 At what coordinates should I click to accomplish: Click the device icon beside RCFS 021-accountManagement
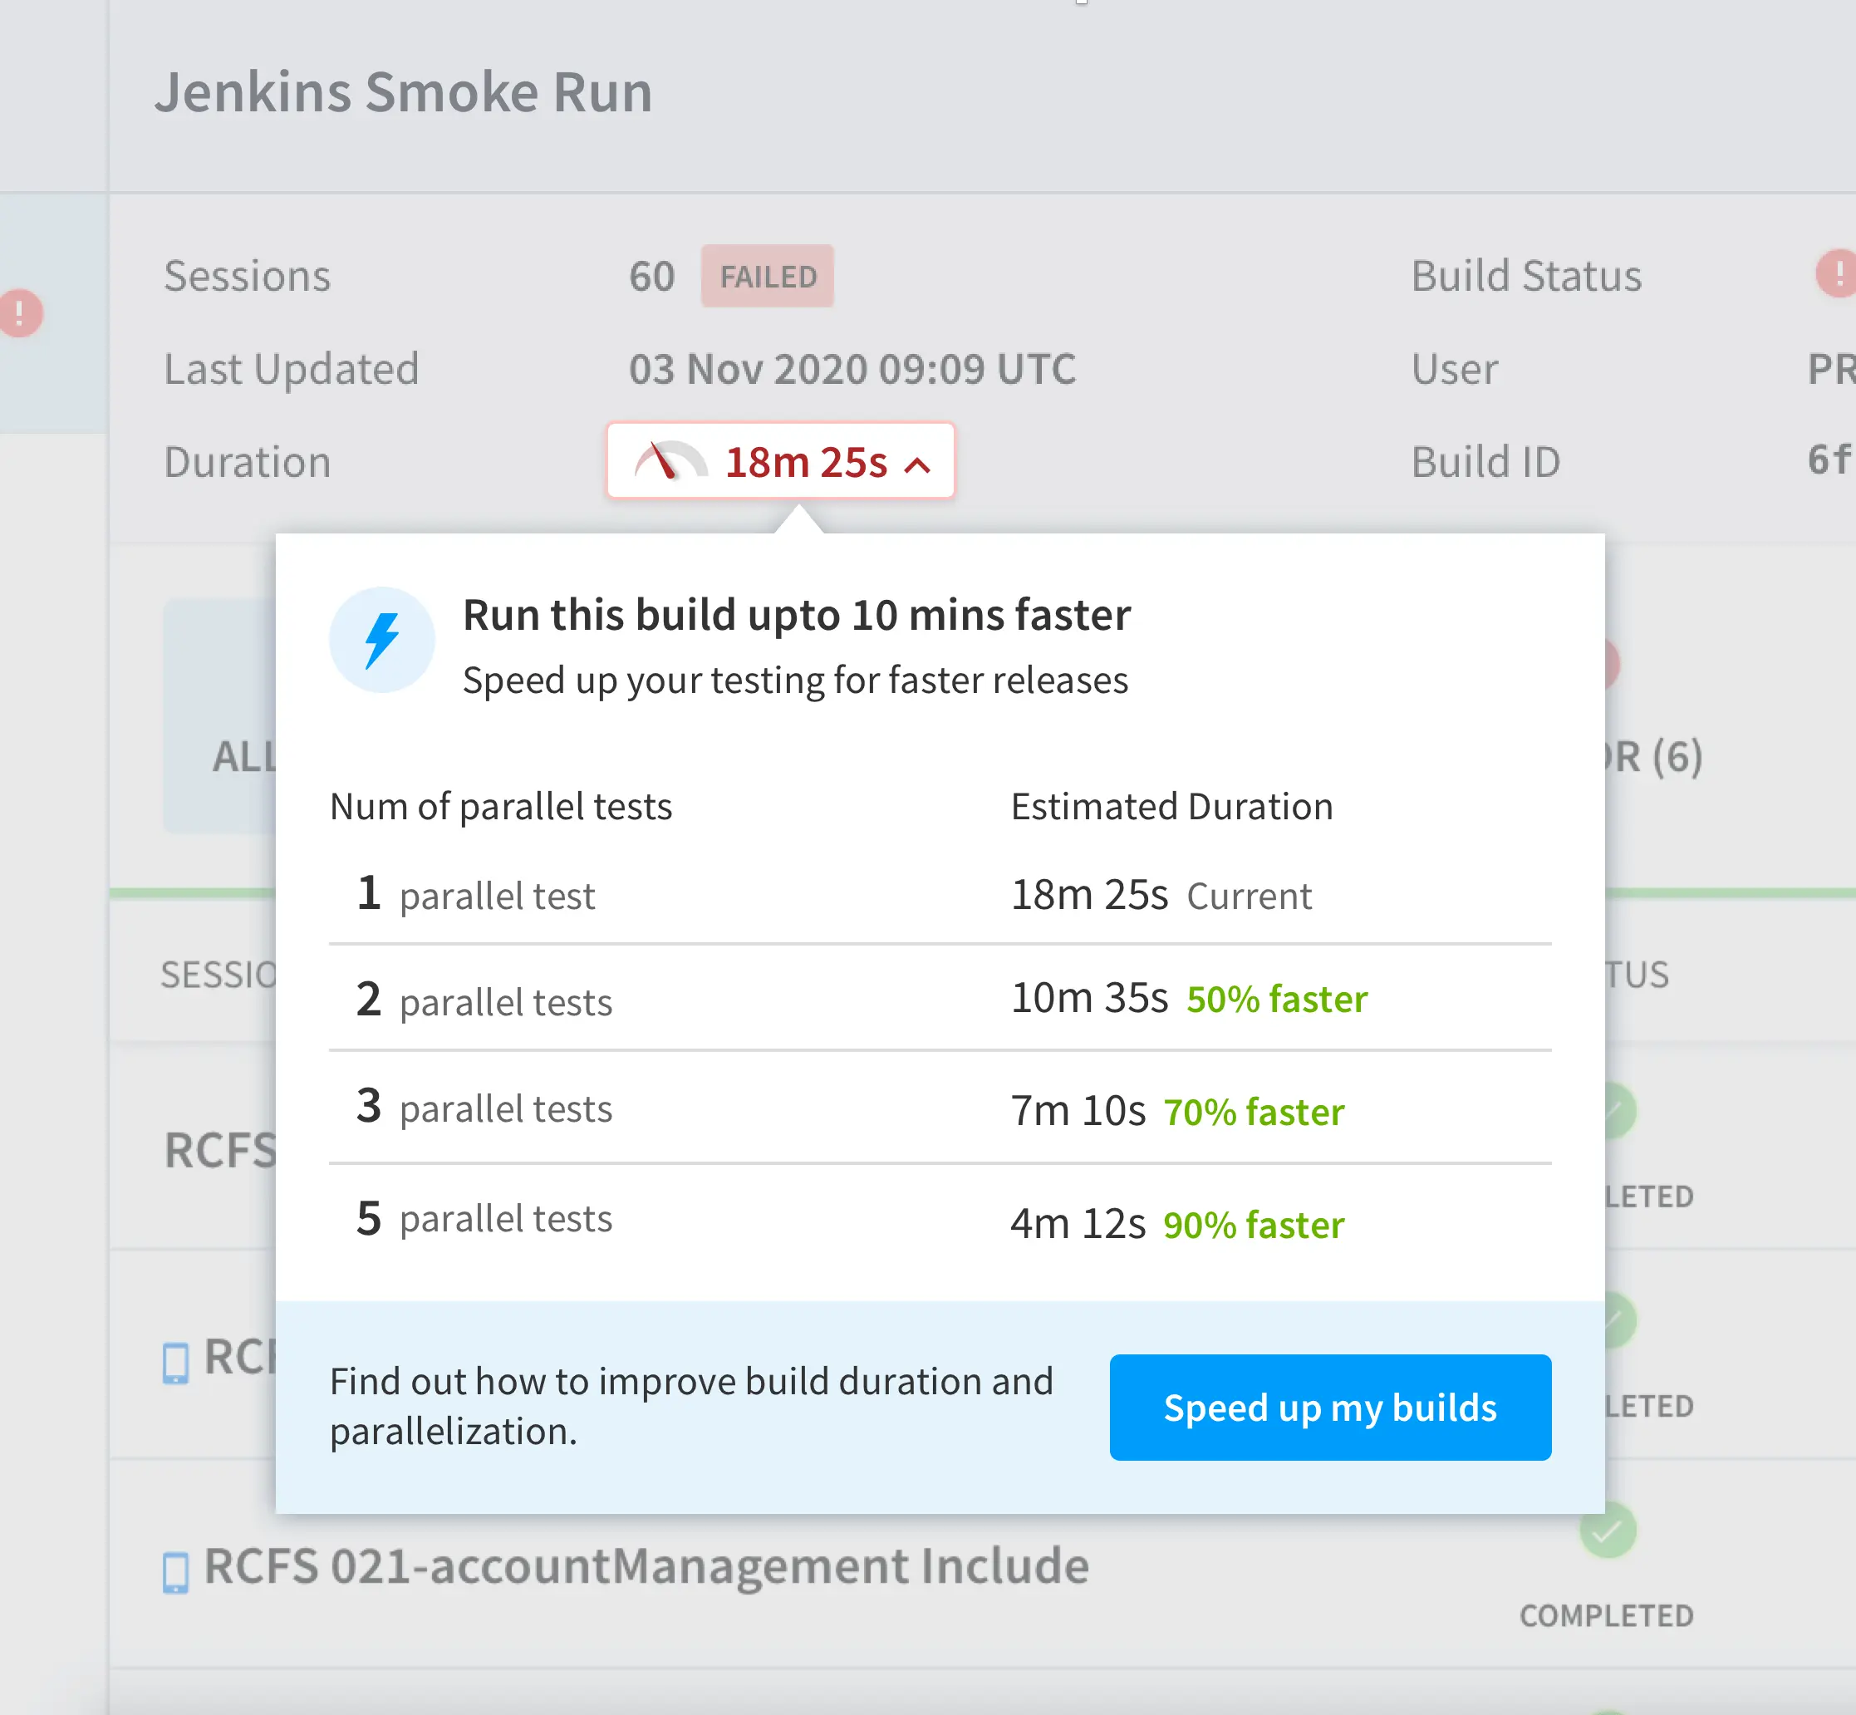[x=175, y=1572]
